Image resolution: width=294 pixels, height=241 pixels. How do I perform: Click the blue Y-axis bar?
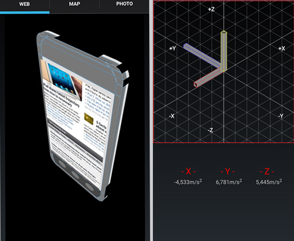202,55
